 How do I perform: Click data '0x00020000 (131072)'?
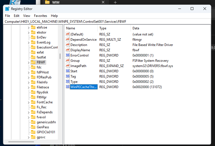click(147, 87)
